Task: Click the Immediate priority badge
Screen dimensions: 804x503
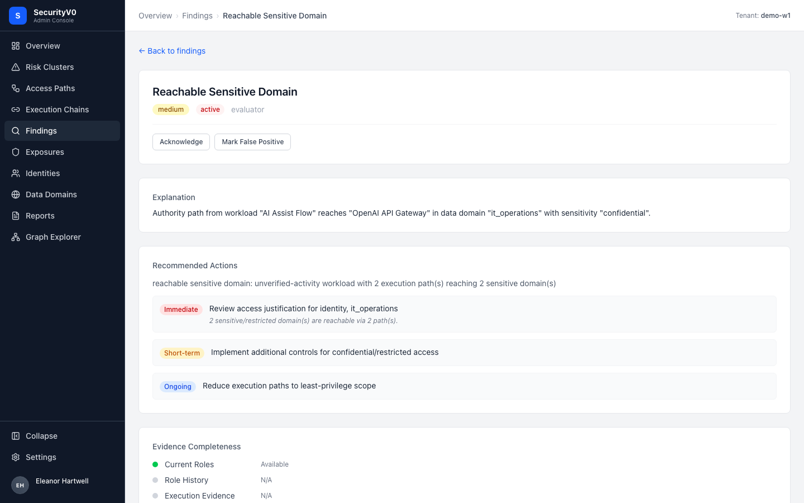Action: [181, 310]
